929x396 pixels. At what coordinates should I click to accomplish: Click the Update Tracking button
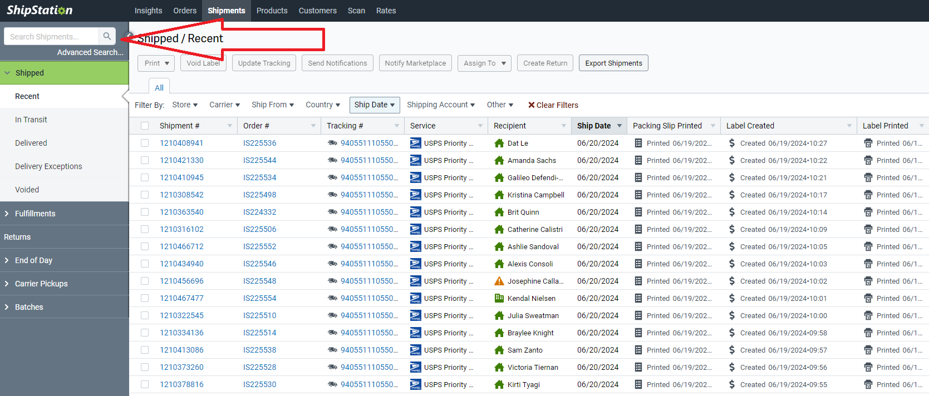264,63
